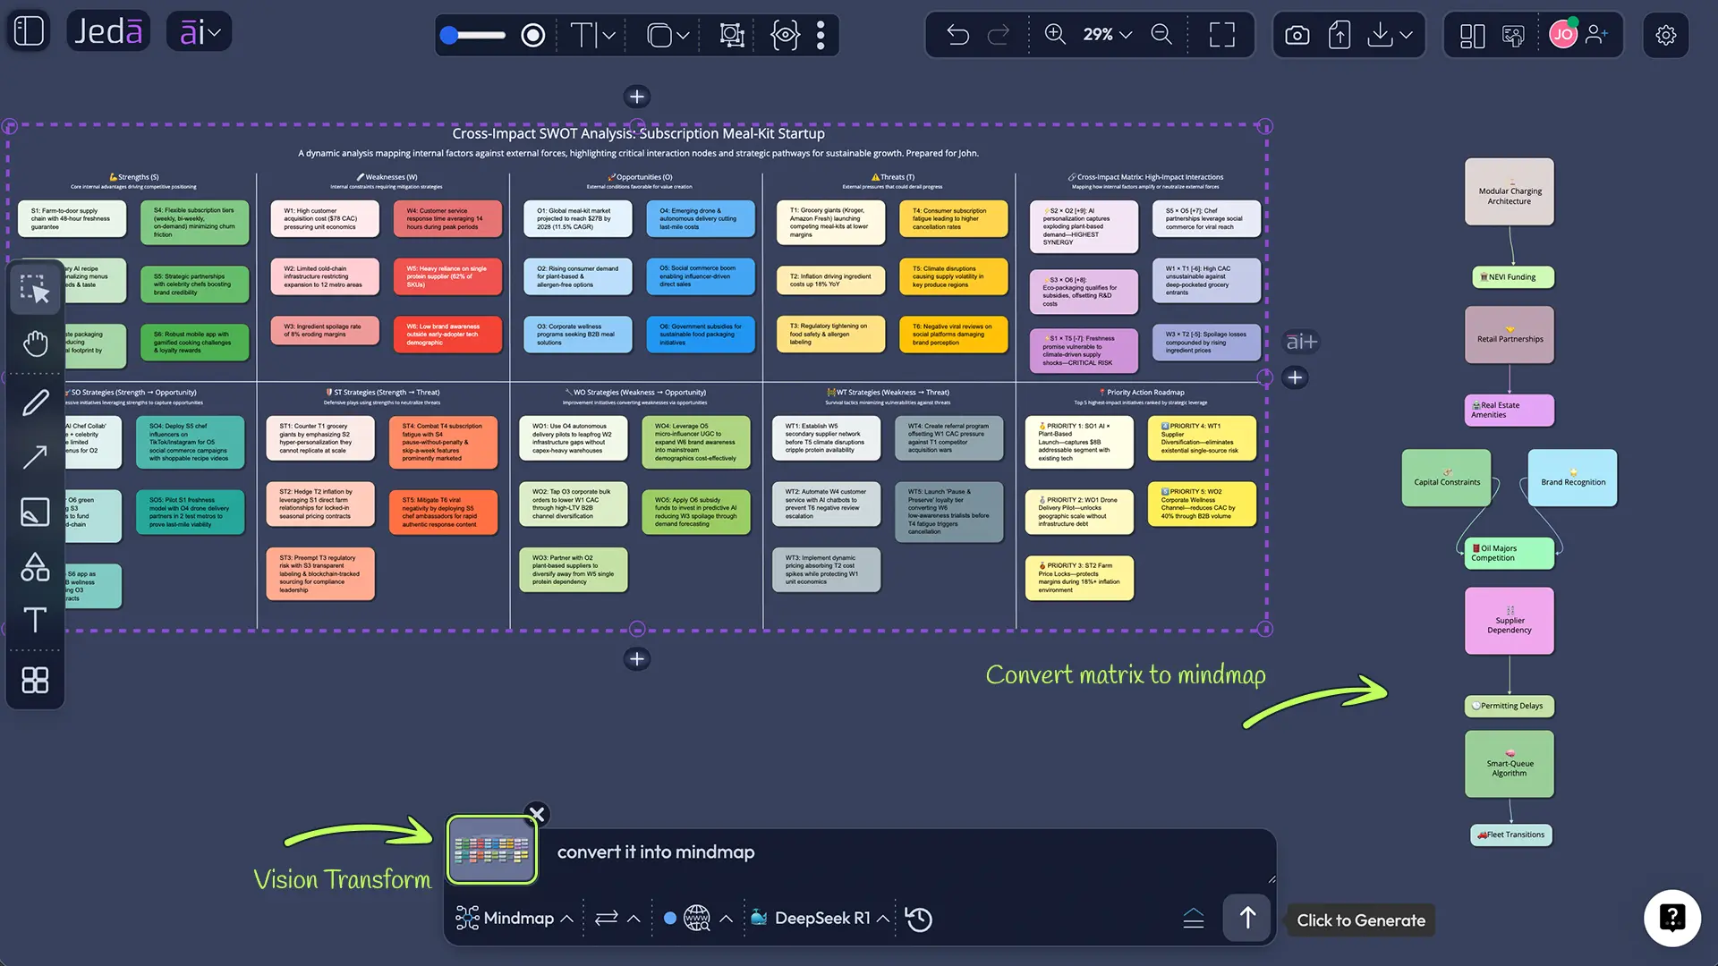Image resolution: width=1718 pixels, height=966 pixels.
Task: Open the DeepSeek R1 model dropdown
Action: coord(820,919)
